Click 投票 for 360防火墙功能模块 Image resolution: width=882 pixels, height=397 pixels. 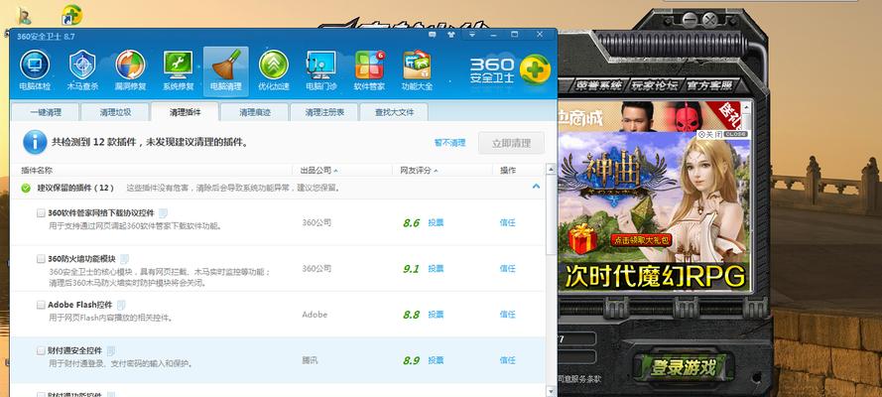[436, 269]
